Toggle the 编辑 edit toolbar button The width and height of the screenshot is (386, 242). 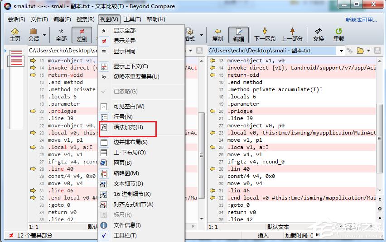239,35
